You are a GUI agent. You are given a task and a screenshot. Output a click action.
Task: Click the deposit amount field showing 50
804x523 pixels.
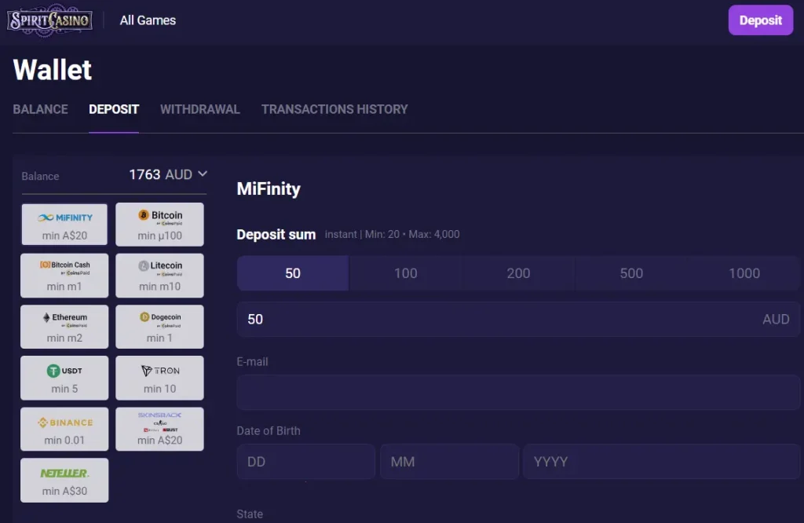click(x=518, y=319)
